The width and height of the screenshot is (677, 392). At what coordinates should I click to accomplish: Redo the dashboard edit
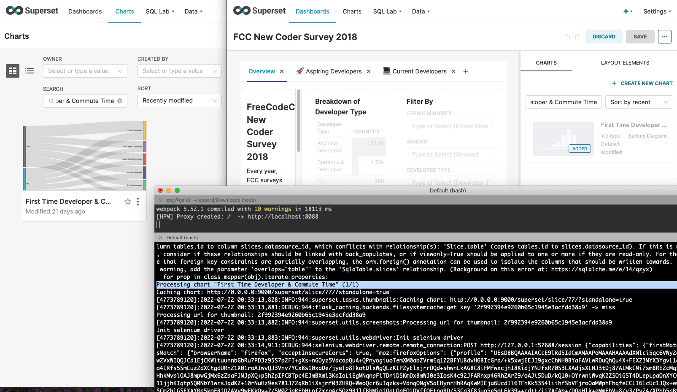point(577,37)
